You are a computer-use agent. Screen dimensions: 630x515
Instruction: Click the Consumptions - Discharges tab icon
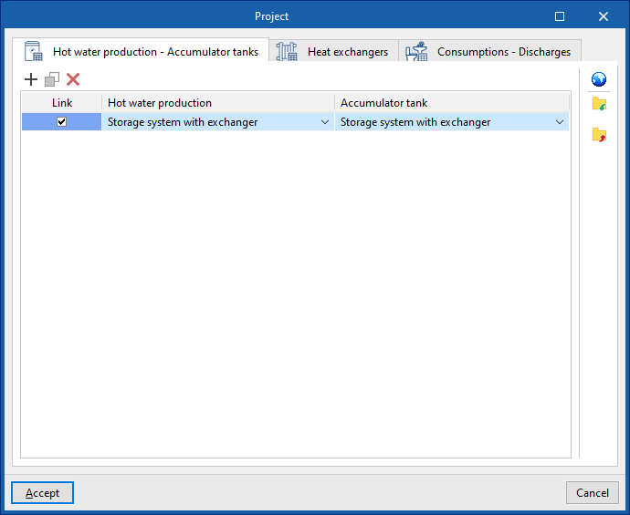pos(416,52)
